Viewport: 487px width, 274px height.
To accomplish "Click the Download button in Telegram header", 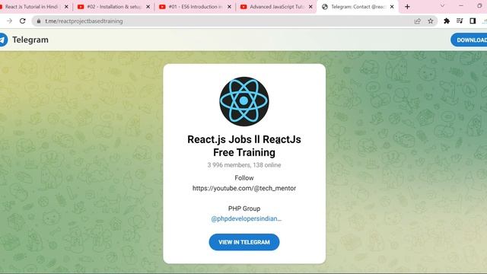I will tap(469, 40).
